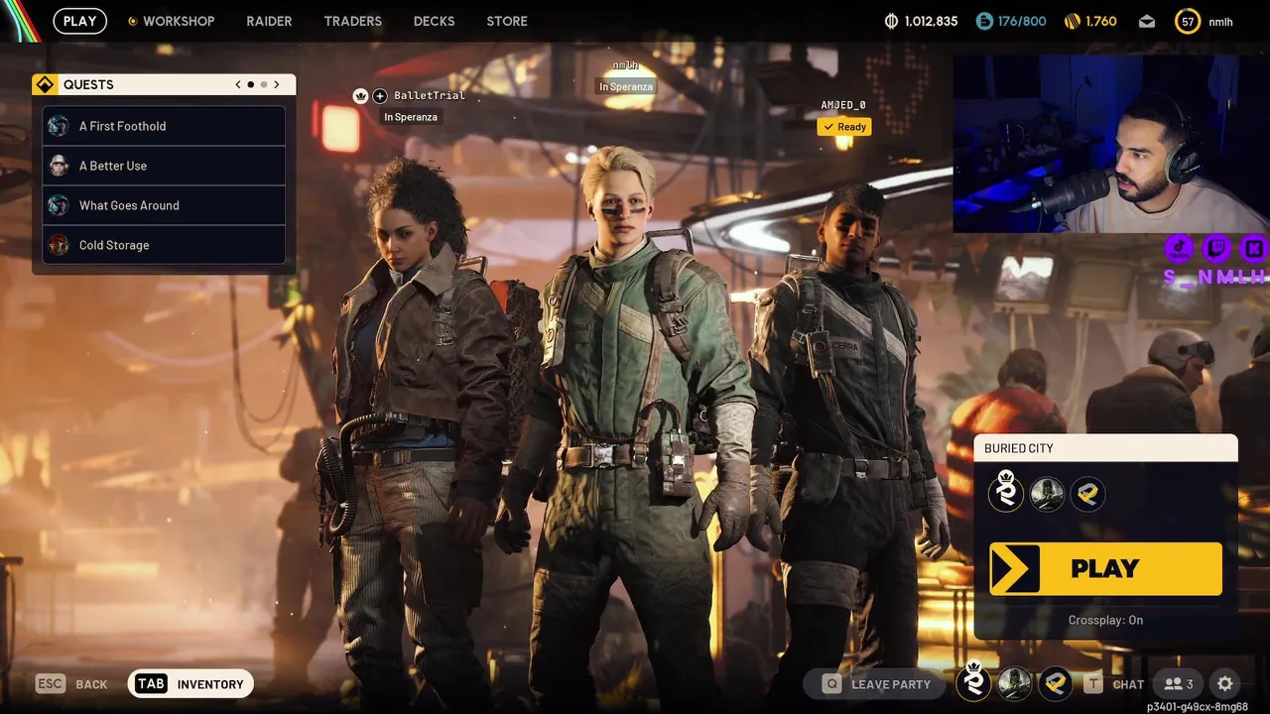This screenshot has height=714, width=1270.
Task: Click the ESC Back button
Action: pos(71,683)
